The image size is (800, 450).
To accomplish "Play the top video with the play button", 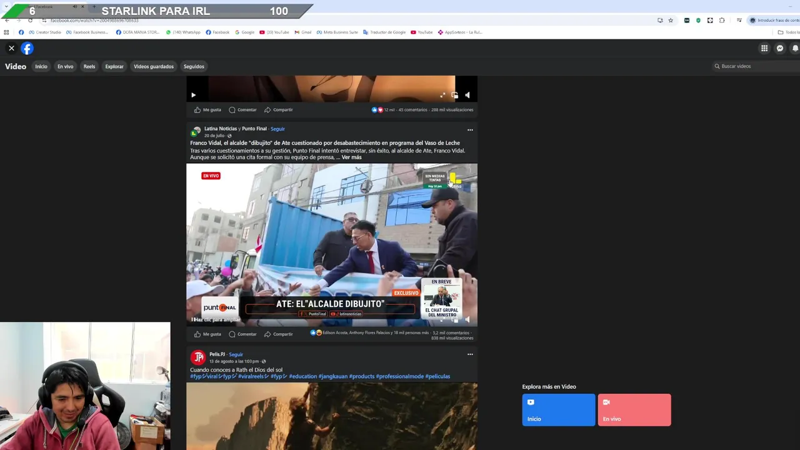I will (x=193, y=95).
